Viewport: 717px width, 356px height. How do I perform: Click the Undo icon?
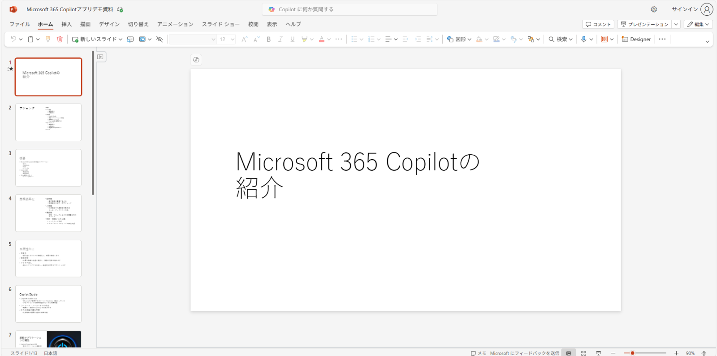point(13,39)
